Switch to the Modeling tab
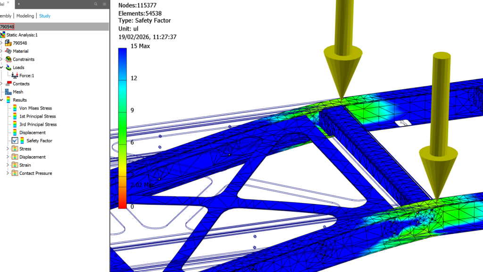The width and height of the screenshot is (483, 272). (x=25, y=16)
